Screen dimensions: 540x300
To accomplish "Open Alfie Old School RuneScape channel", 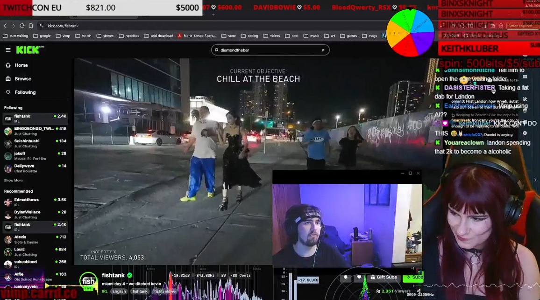I will click(35, 276).
